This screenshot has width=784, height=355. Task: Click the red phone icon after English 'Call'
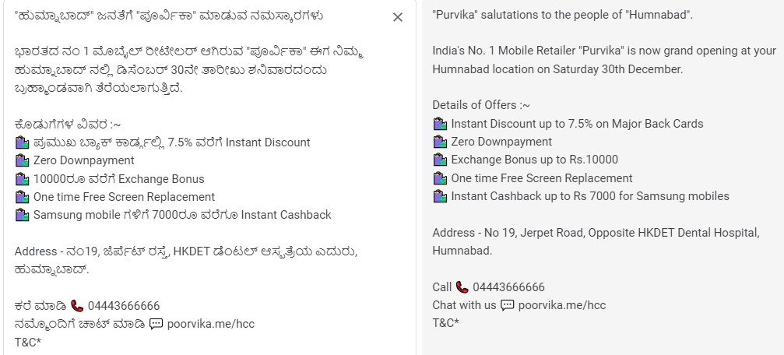(462, 287)
